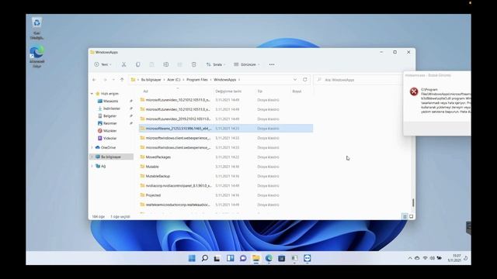Click Program Files in the breadcrumb path

197,80
